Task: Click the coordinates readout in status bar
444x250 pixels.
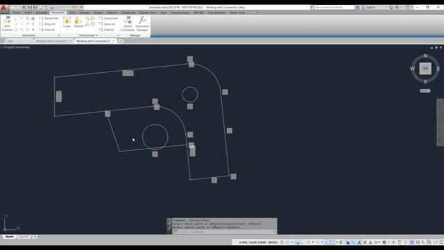Action: click(x=253, y=242)
